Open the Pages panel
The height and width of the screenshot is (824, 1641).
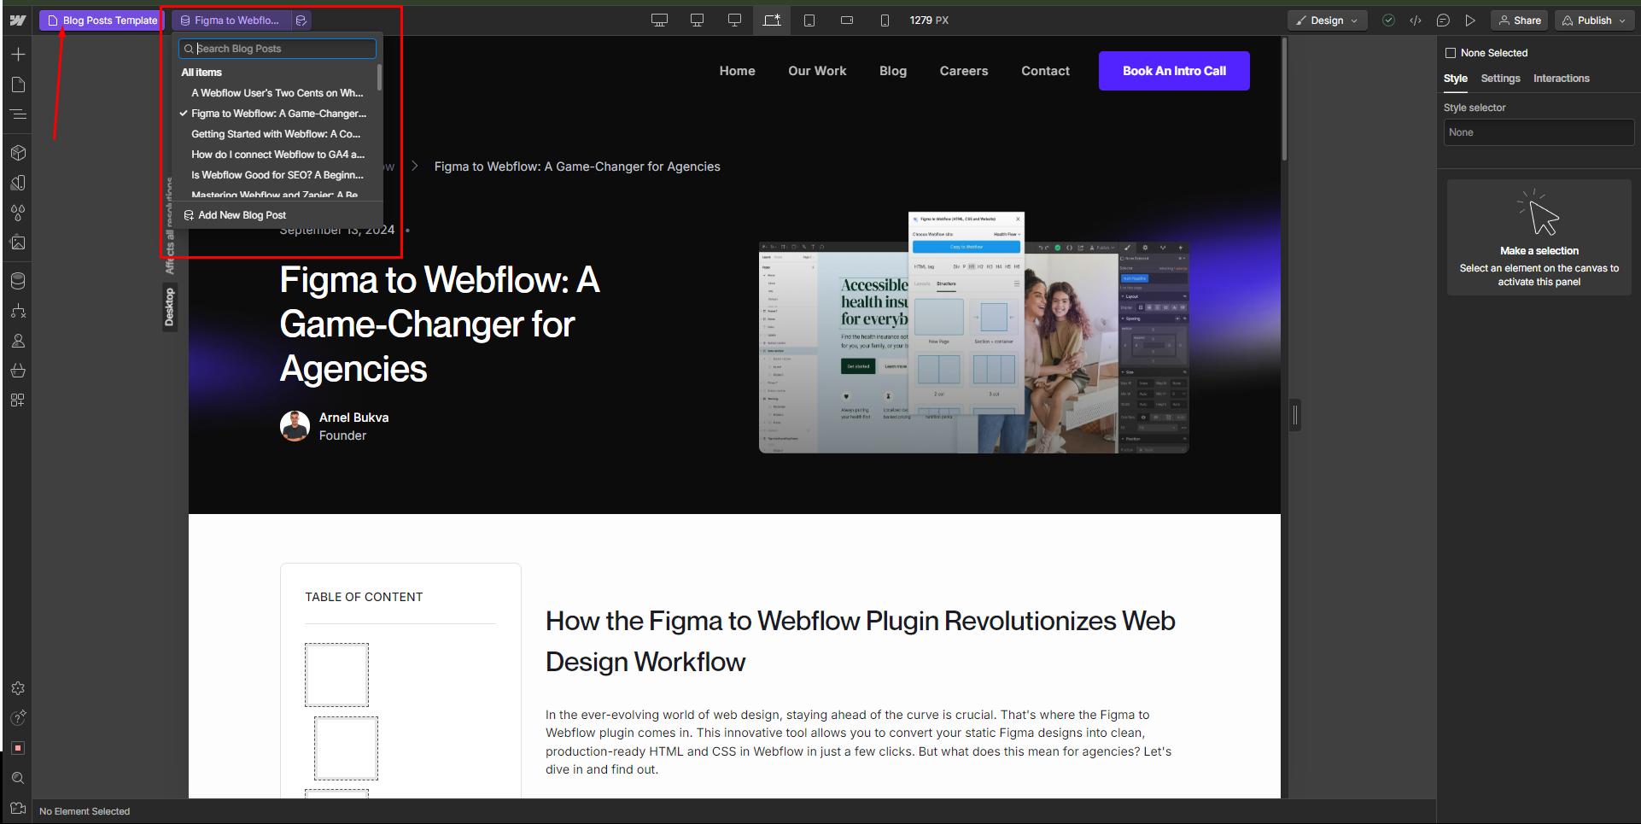(18, 85)
